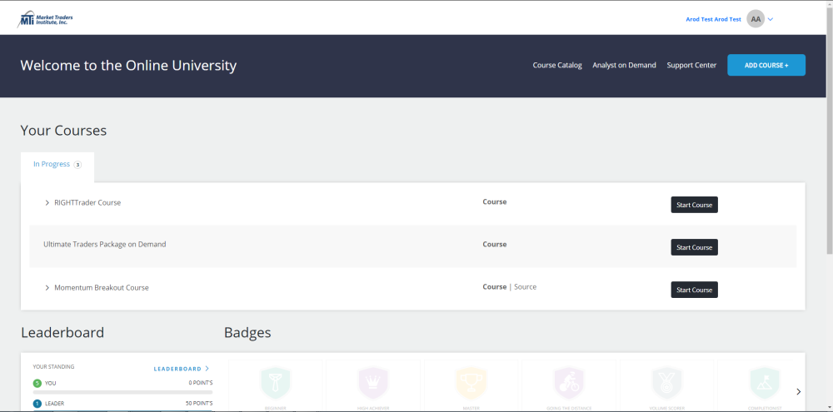Expand the Momentum Breakout Course row
Image resolution: width=833 pixels, height=412 pixels.
click(x=47, y=288)
